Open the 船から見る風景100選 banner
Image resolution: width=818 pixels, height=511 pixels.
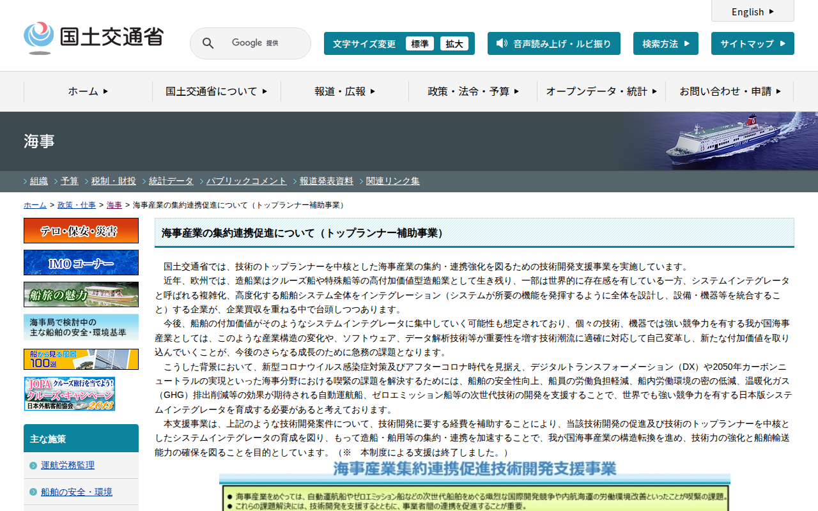point(81,359)
